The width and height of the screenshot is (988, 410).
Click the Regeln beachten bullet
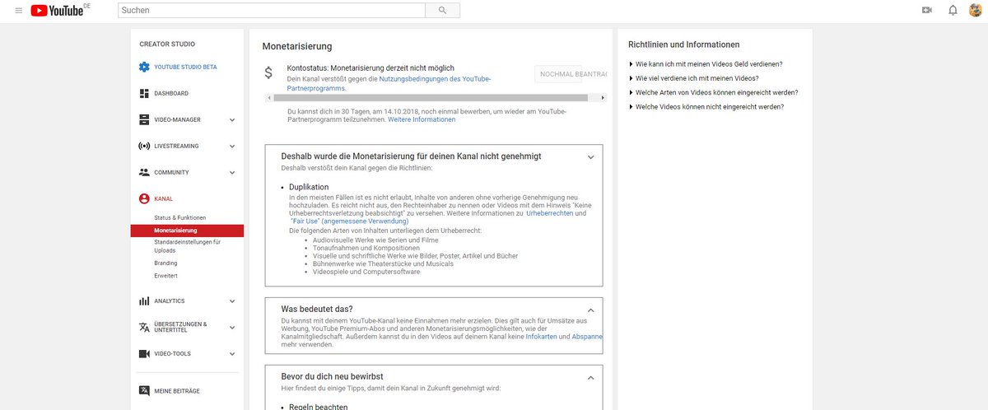tap(318, 407)
